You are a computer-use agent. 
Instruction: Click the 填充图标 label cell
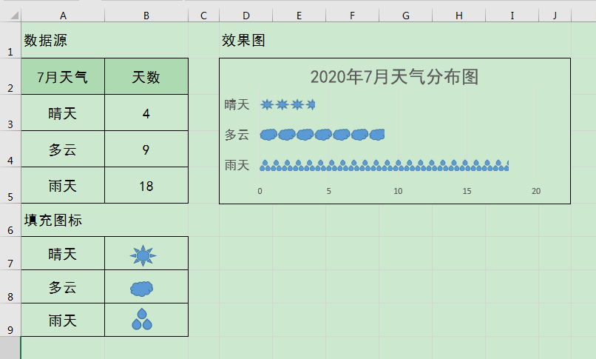(x=63, y=220)
